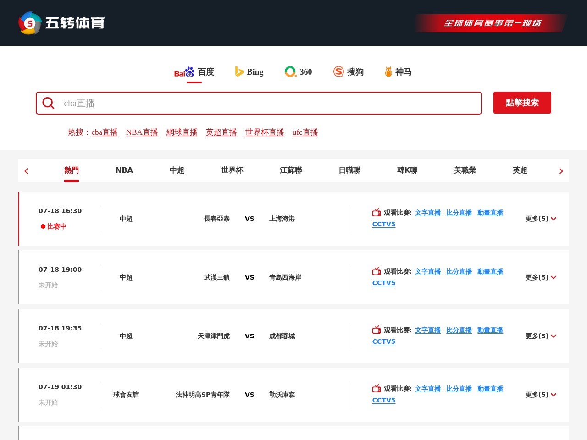The width and height of the screenshot is (587, 440).
Task: Open hot search 英超直播 link
Action: point(222,132)
